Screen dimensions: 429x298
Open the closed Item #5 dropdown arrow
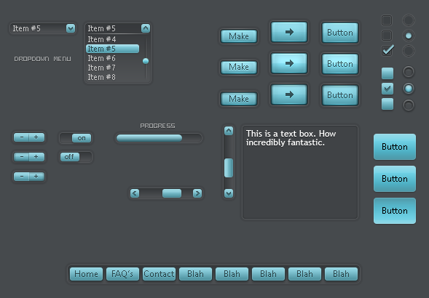point(71,28)
